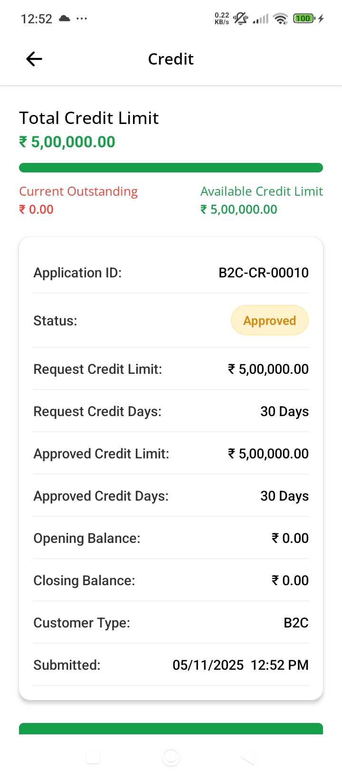
Task: Tap the Available Credit Limit amount
Action: click(239, 209)
